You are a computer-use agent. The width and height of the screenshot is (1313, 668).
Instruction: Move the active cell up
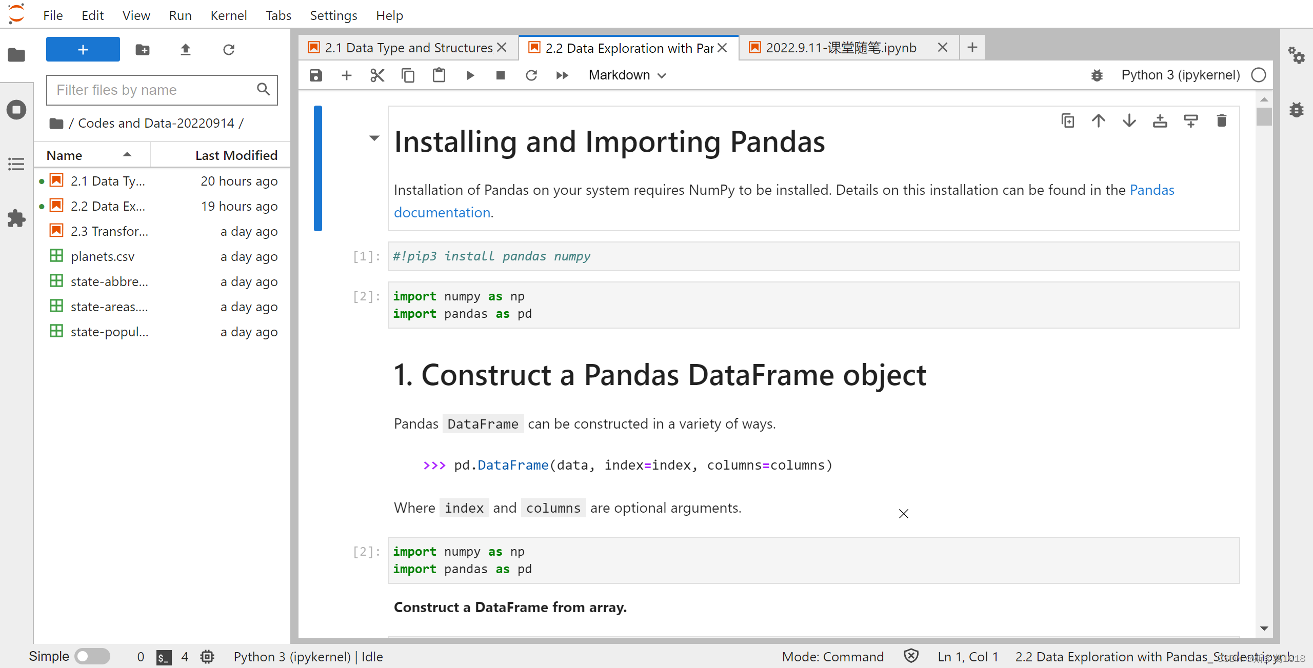(x=1099, y=121)
